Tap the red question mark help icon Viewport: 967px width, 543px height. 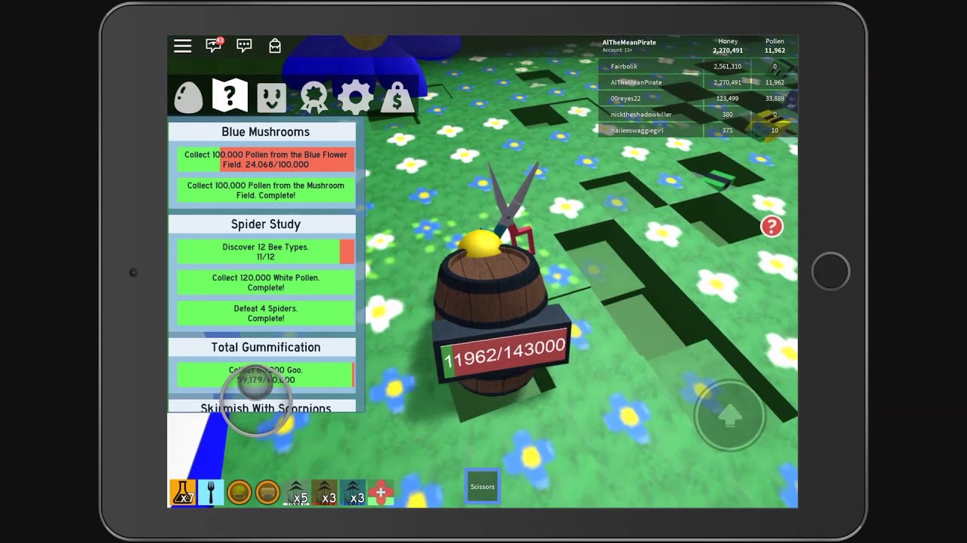tap(771, 226)
